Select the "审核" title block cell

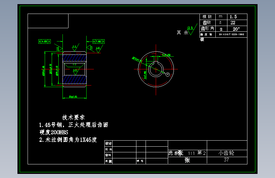point(108,155)
